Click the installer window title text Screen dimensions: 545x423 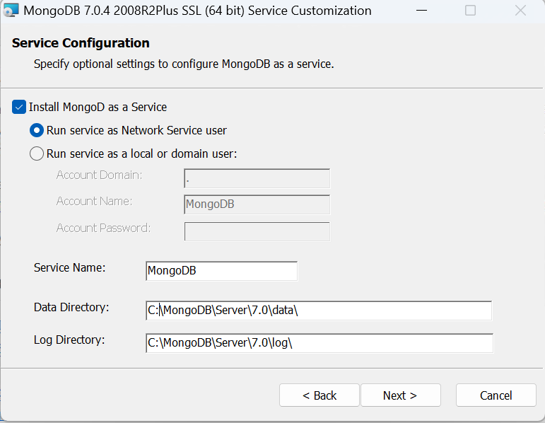click(x=197, y=11)
